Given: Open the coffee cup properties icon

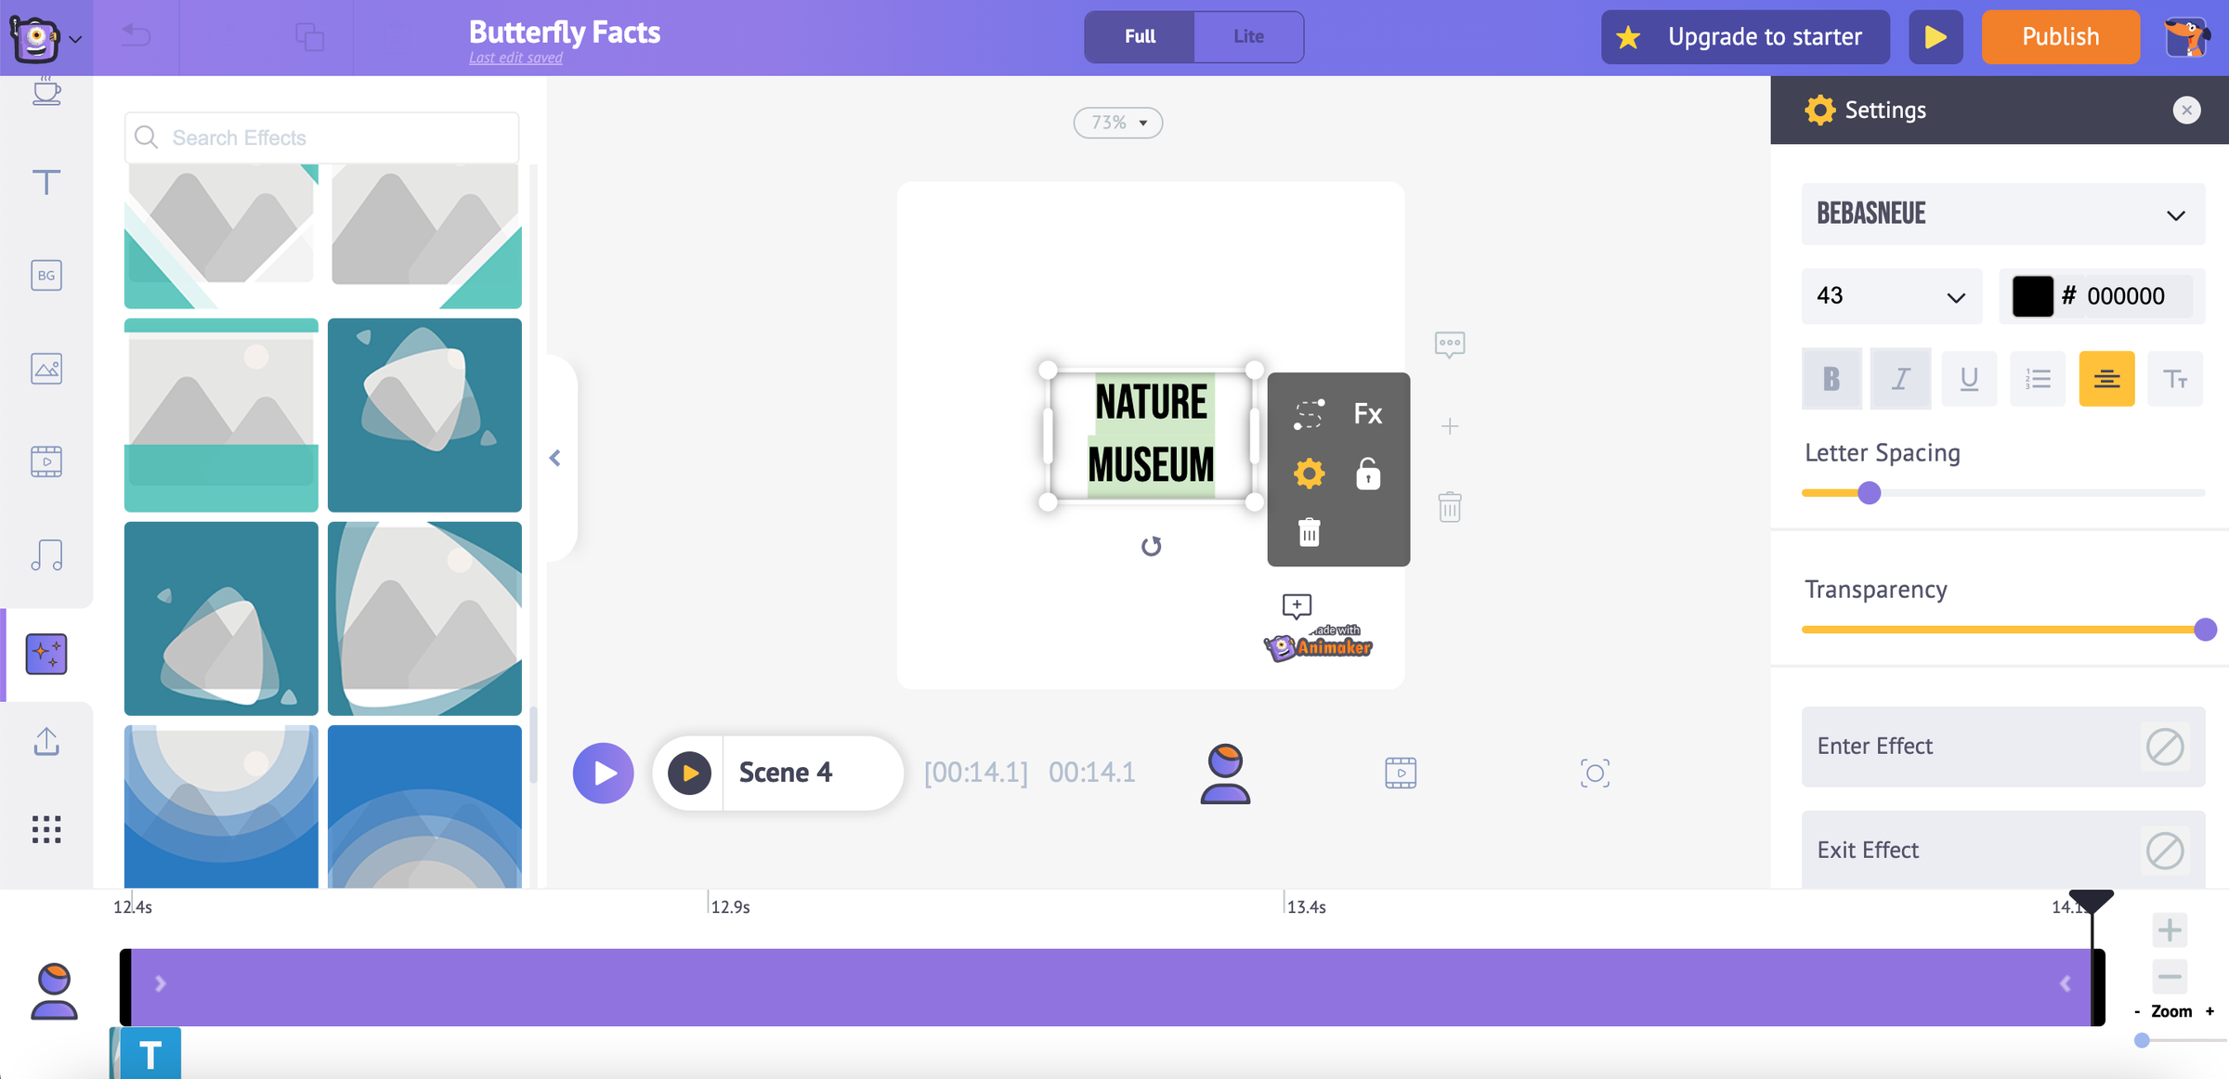Looking at the screenshot, I should click(46, 92).
